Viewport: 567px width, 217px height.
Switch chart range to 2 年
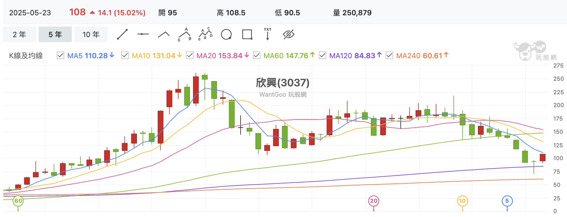point(19,34)
